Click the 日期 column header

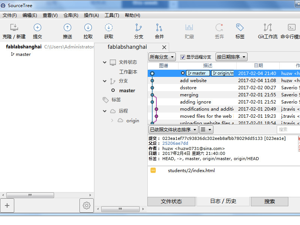pyautogui.click(x=258, y=66)
